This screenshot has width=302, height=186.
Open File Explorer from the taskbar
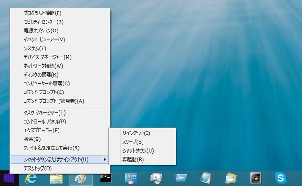coord(56,178)
